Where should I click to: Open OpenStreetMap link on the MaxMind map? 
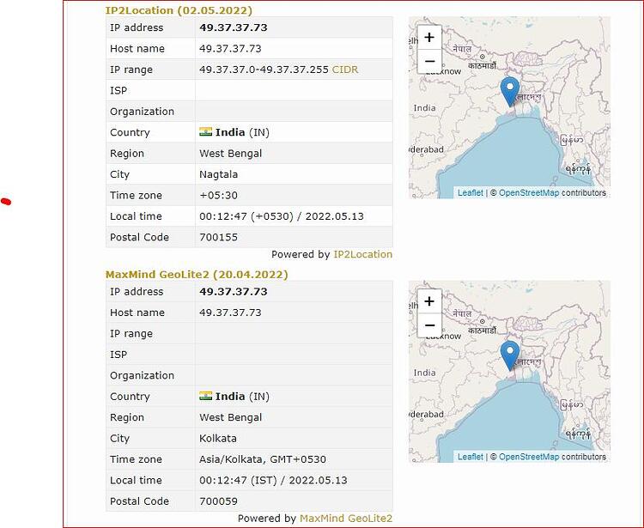529,457
